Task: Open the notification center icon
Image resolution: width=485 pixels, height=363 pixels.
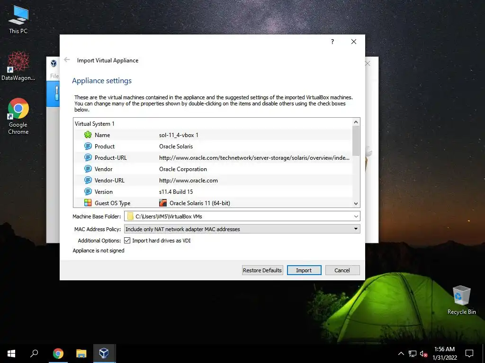Action: (469, 354)
